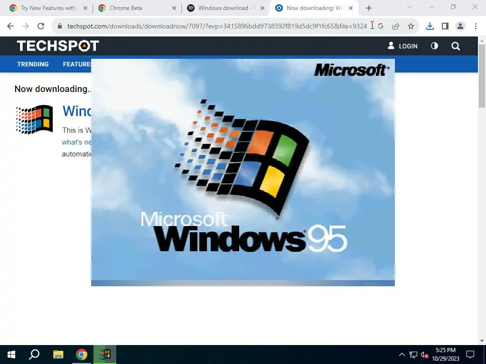The height and width of the screenshot is (364, 486).
Task: Click the address bar URL
Action: [217, 27]
